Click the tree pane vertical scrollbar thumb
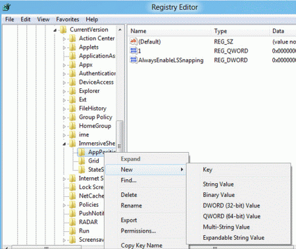Viewport: 296px width, 249px height. click(120, 136)
